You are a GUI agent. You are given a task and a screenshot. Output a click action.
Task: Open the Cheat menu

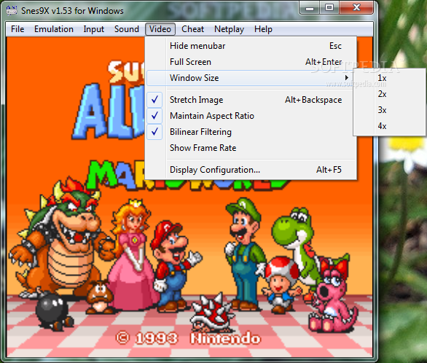click(192, 29)
